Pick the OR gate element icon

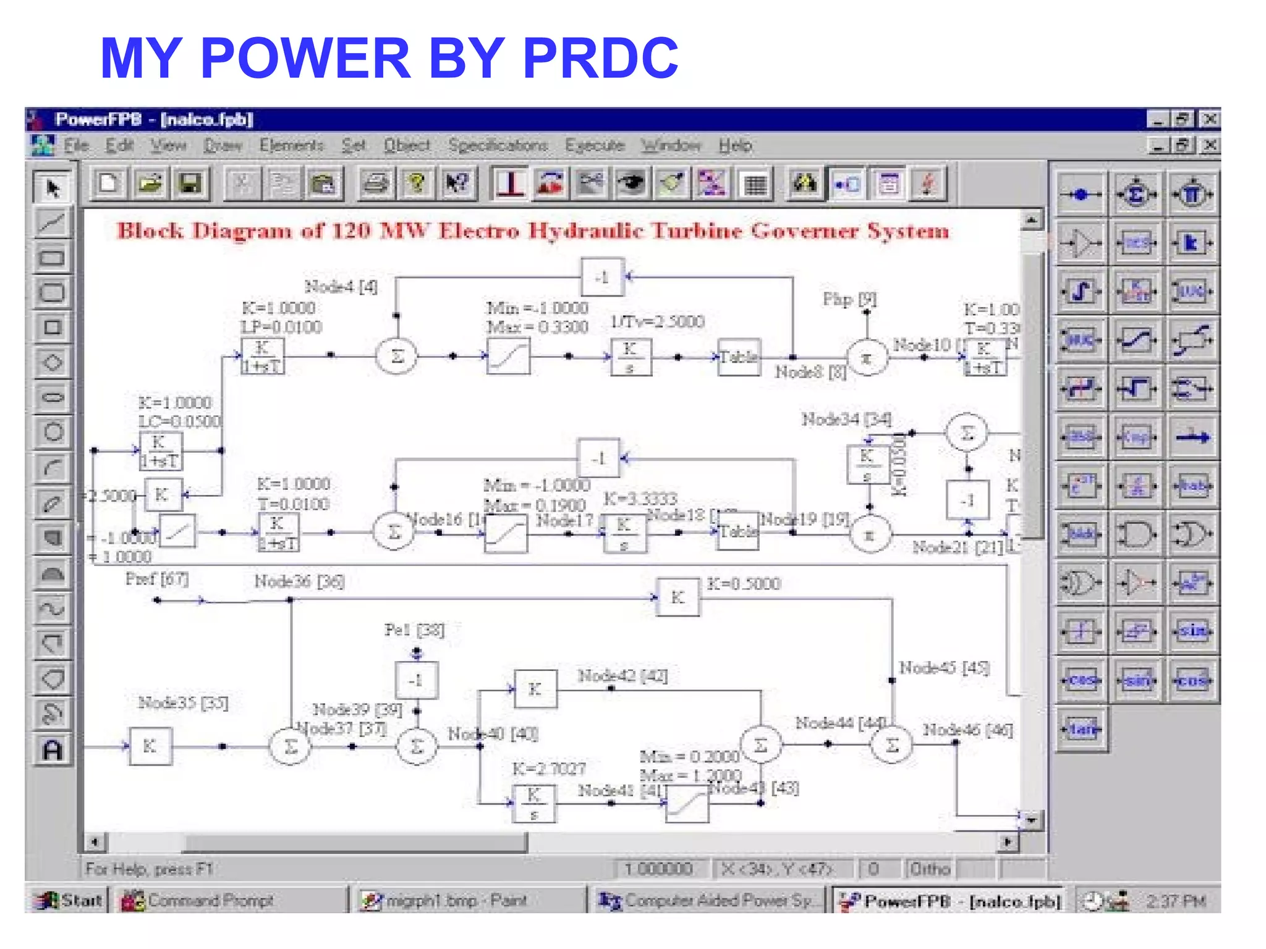point(1192,534)
